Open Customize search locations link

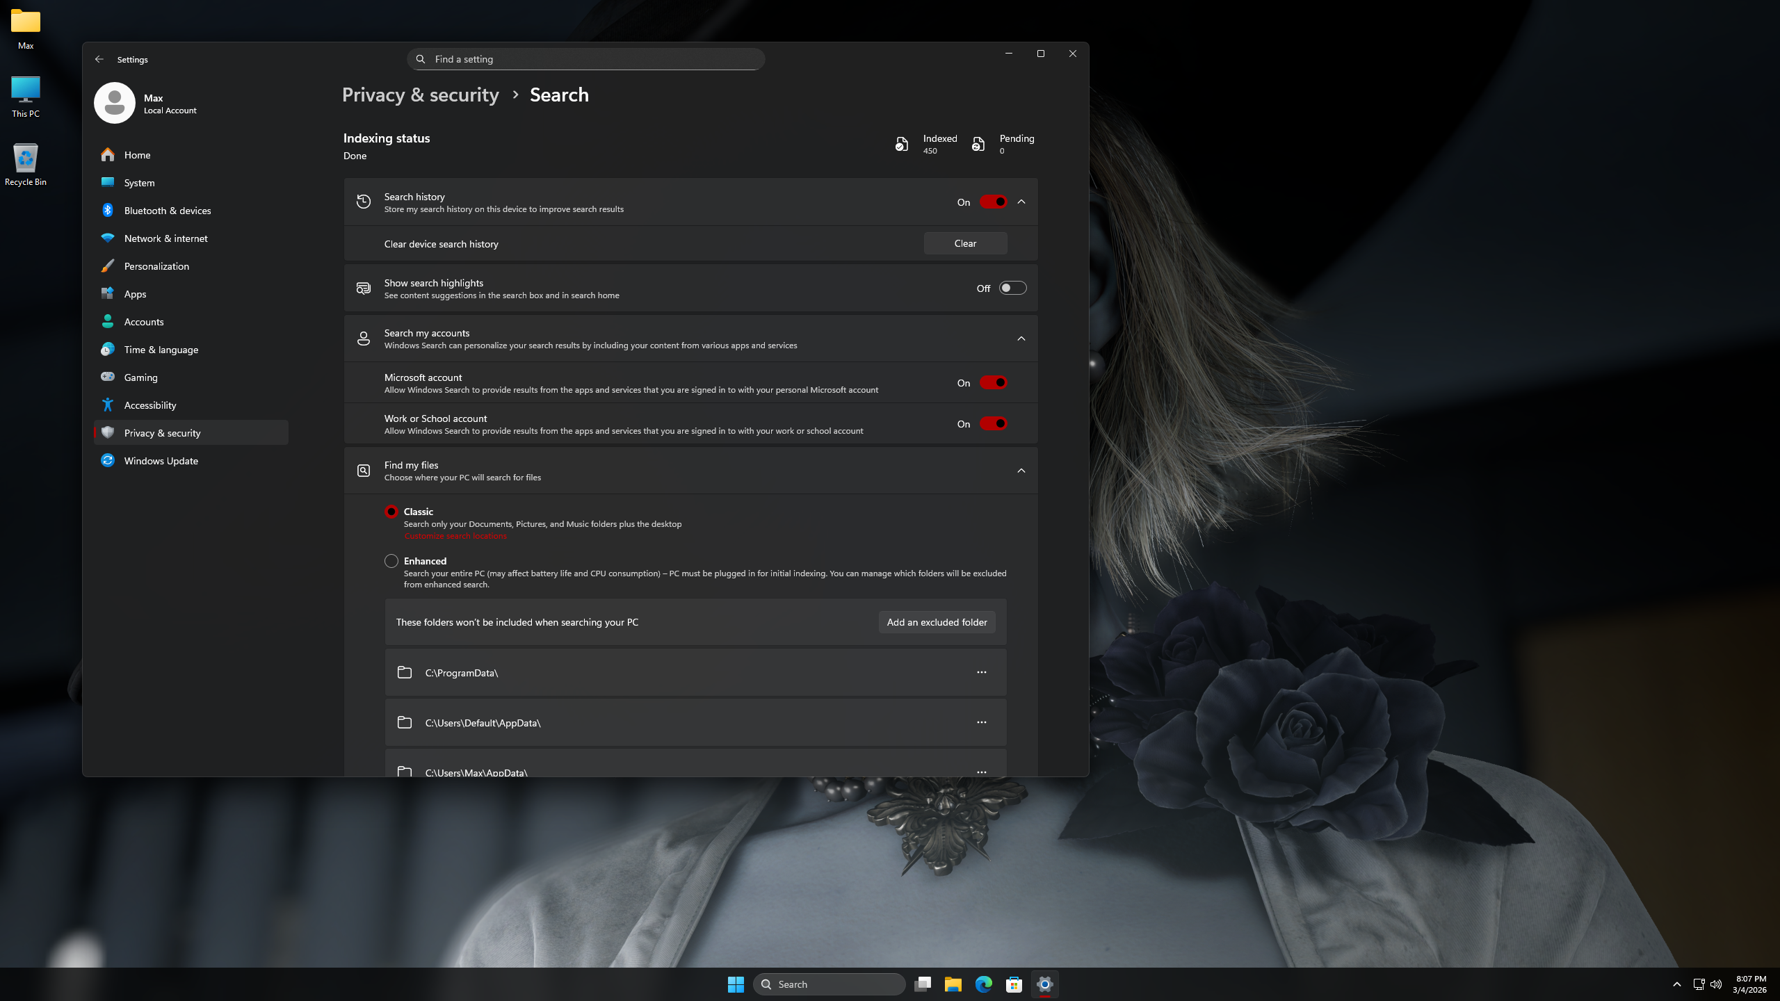[x=455, y=536]
